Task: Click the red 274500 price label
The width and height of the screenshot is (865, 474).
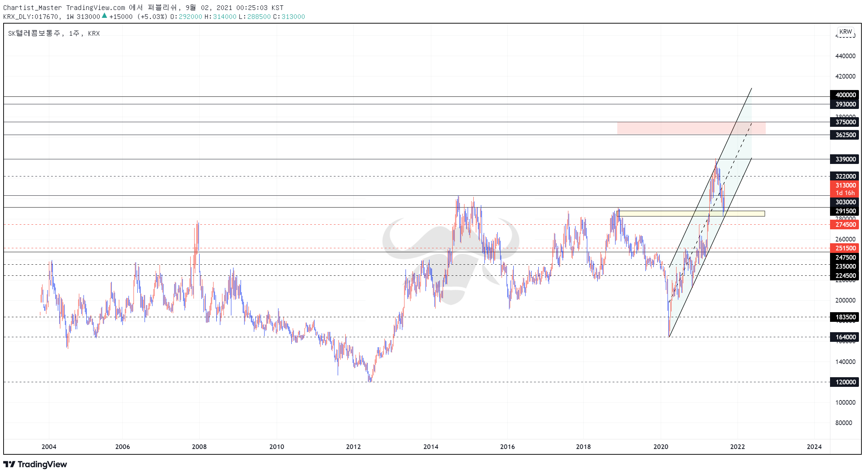Action: [x=845, y=224]
